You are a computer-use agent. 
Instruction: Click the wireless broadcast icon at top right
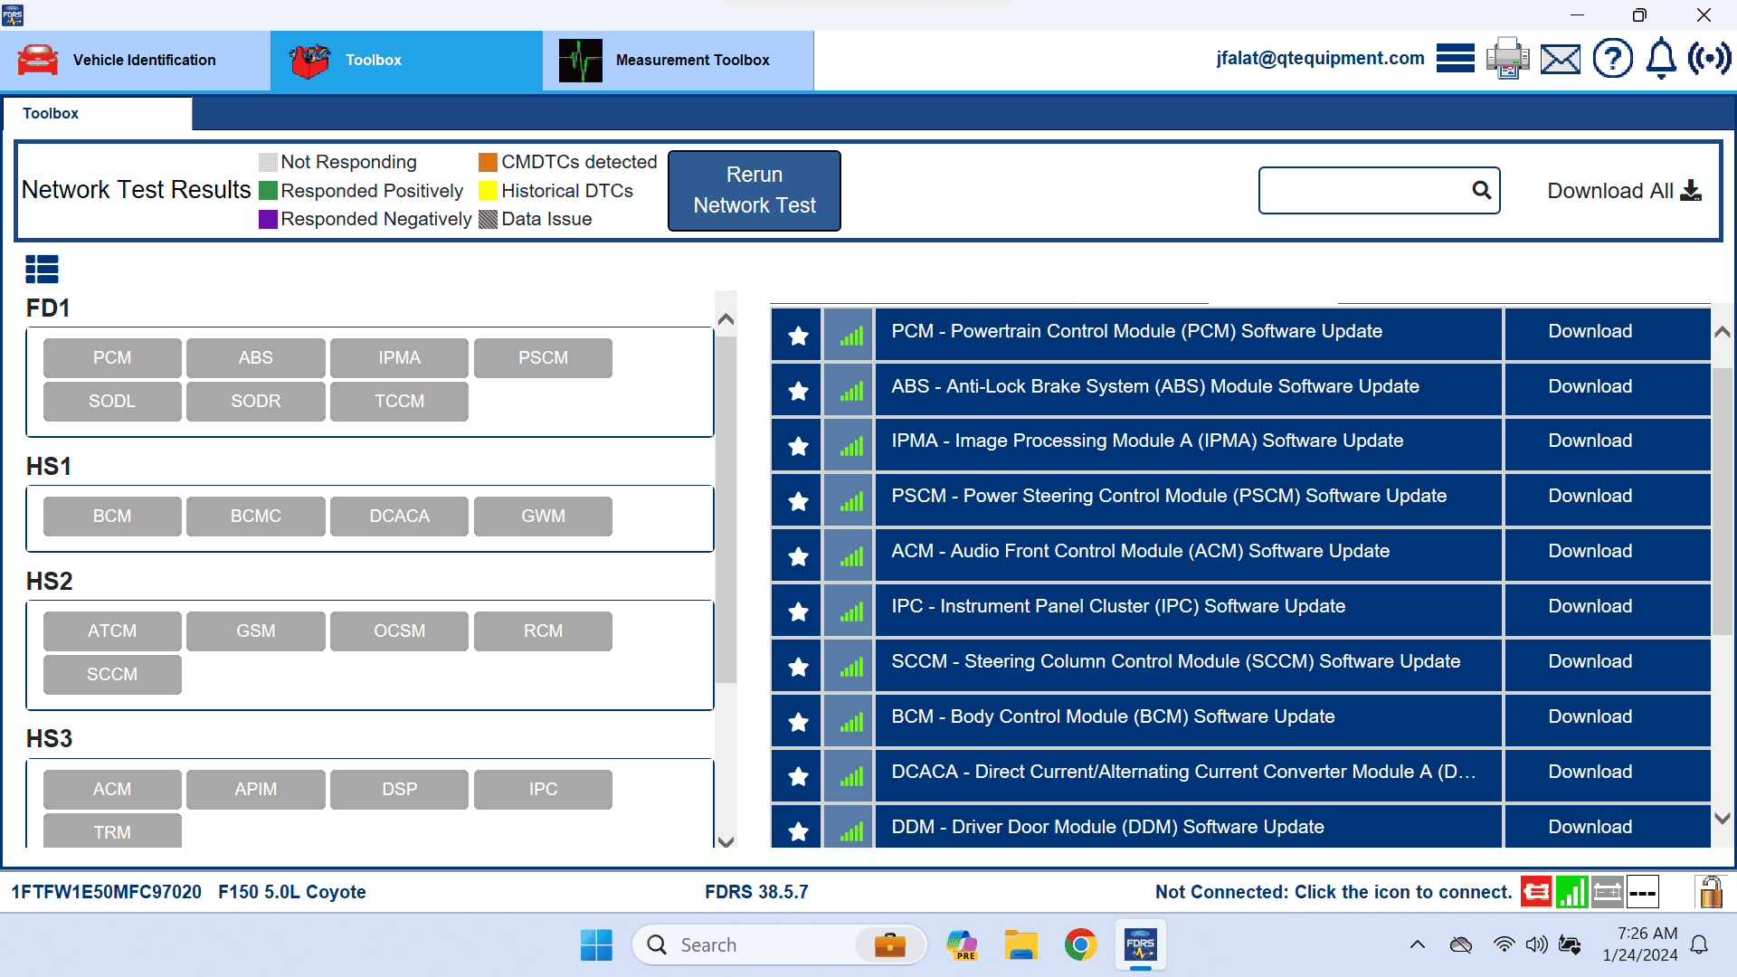coord(1710,58)
